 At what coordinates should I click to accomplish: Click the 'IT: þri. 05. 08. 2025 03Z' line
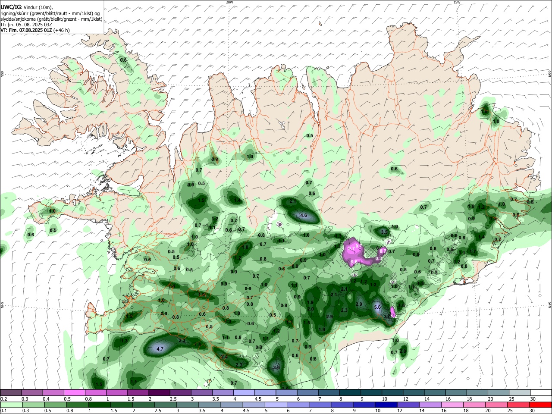(x=27, y=25)
